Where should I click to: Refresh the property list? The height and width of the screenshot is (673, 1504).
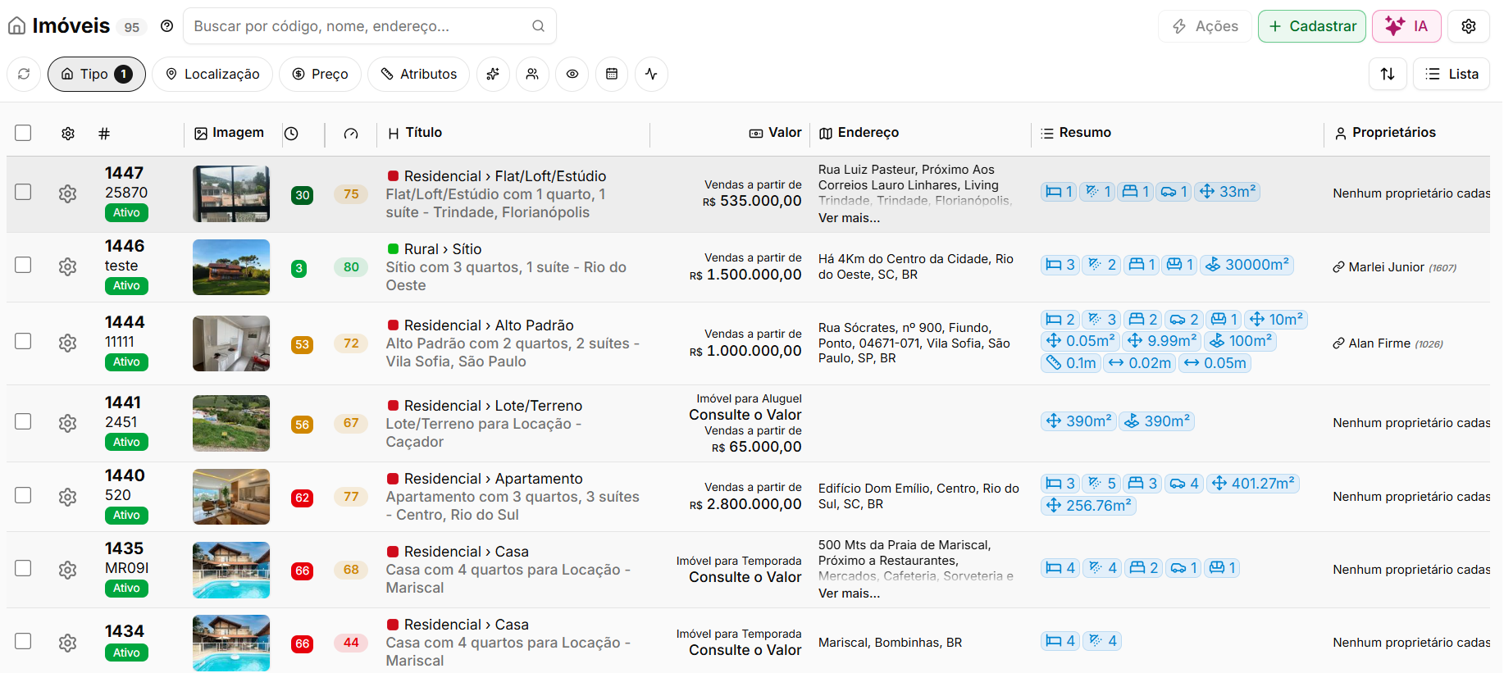(x=24, y=74)
